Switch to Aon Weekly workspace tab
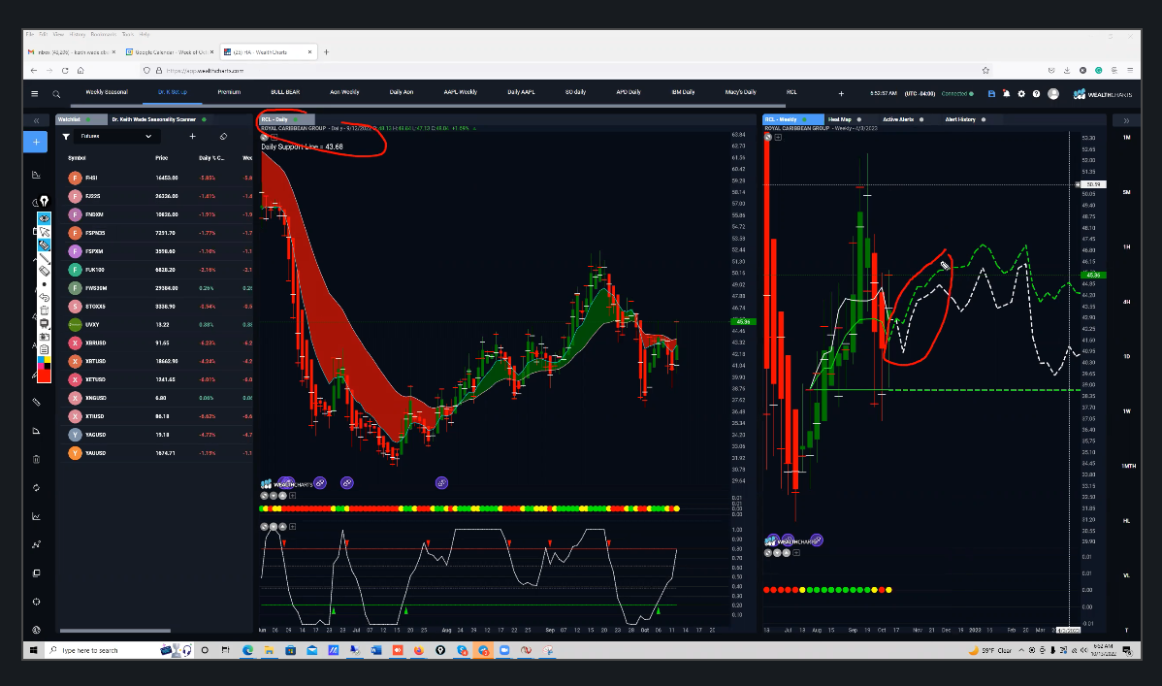 (x=344, y=93)
